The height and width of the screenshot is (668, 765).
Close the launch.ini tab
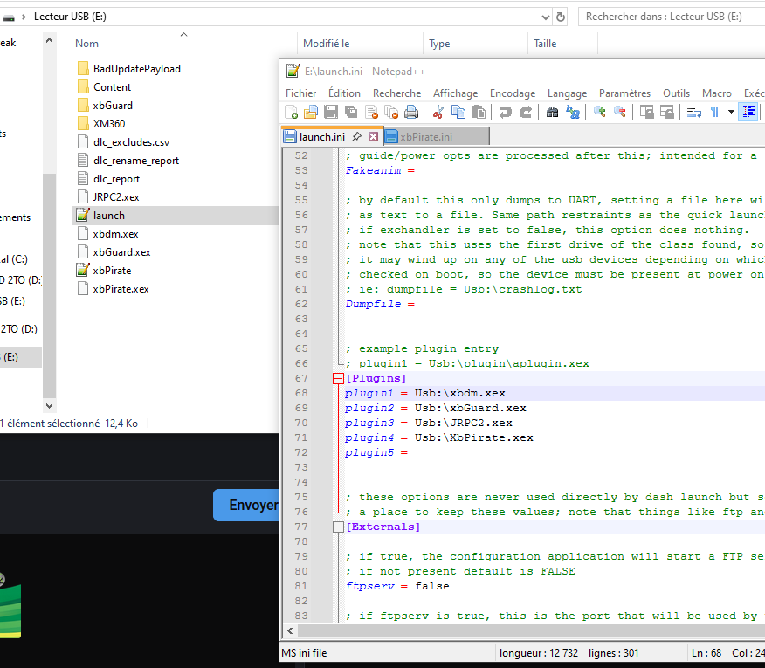(373, 137)
